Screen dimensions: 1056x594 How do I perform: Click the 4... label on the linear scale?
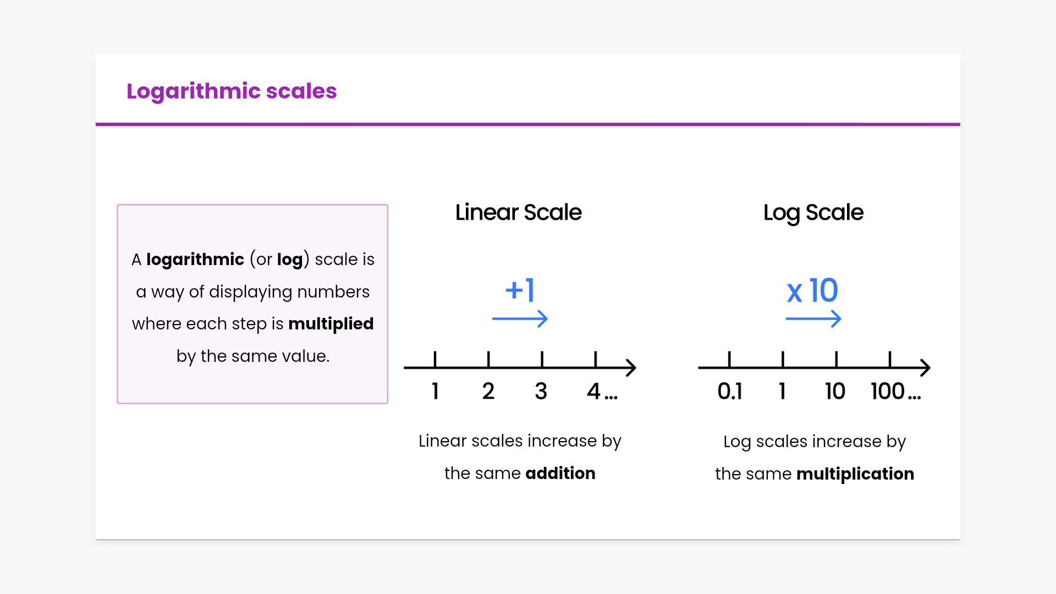tap(602, 392)
